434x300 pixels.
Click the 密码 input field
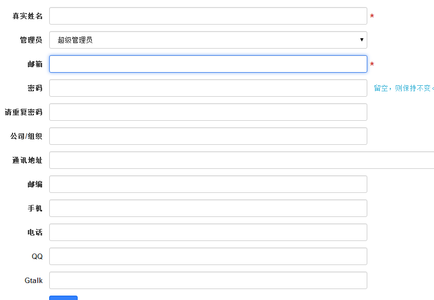pyautogui.click(x=208, y=88)
